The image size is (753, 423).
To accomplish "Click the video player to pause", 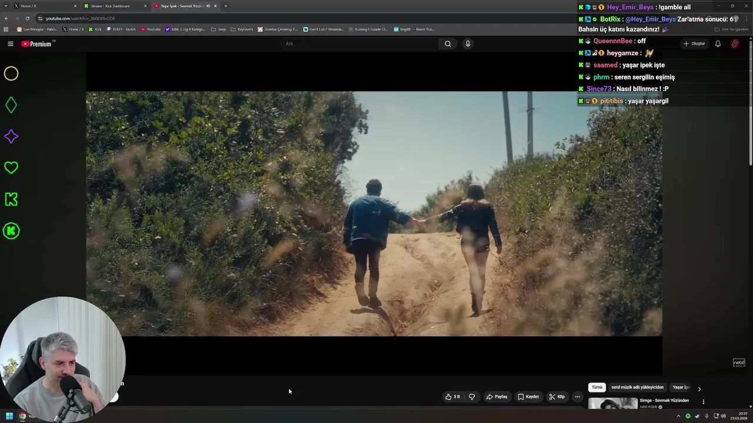I will click(374, 214).
